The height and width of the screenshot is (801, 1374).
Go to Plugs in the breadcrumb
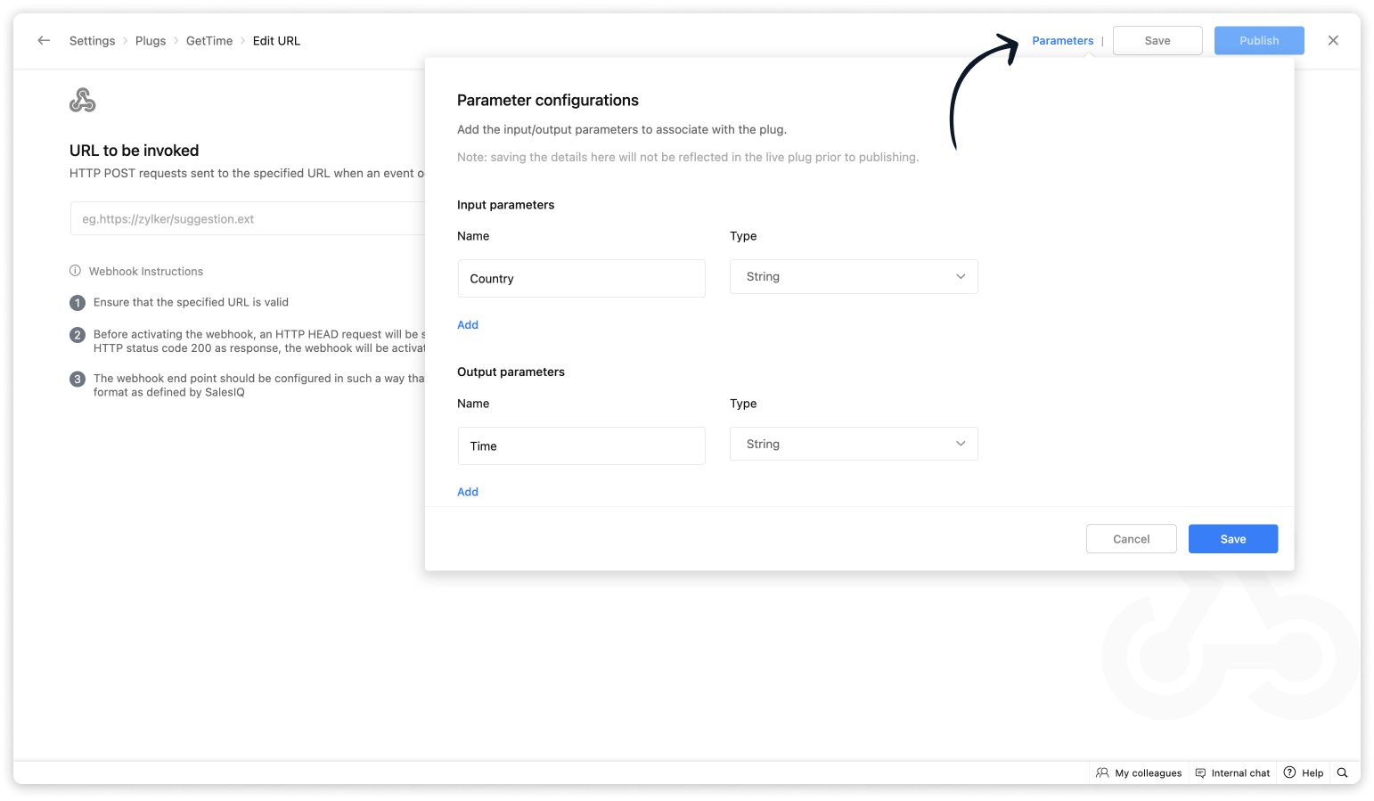(151, 41)
